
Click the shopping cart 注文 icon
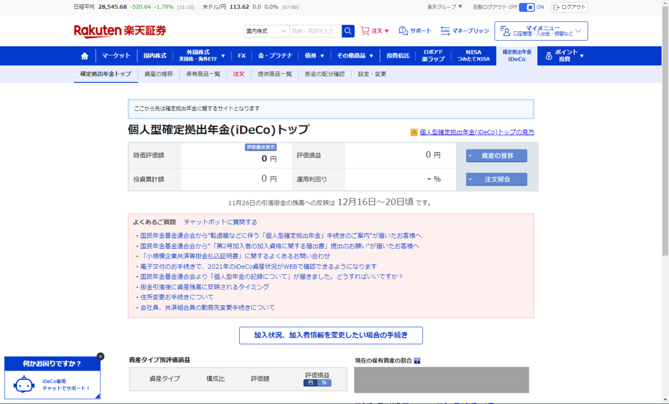(x=365, y=31)
